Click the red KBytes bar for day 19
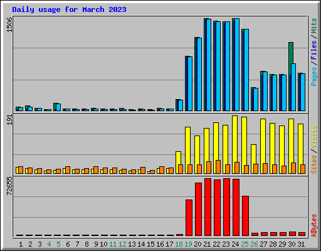 tap(189, 218)
